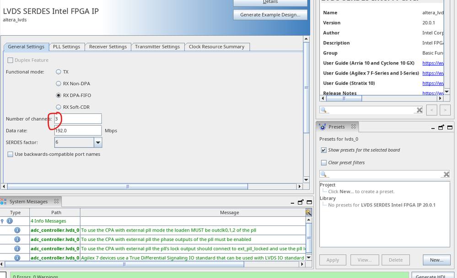Click Generate Example Design button

coord(270,15)
